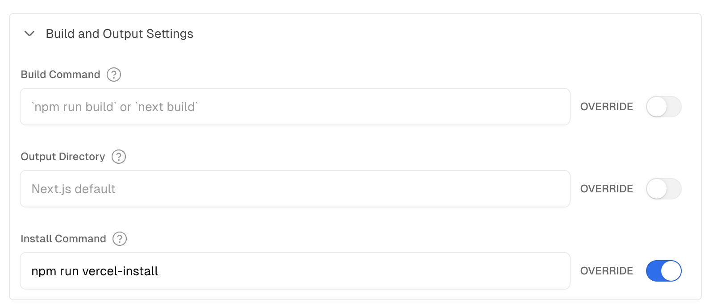Screen dimensions: 709x307
Task: Click the Output Directory field label
Action: tap(63, 157)
